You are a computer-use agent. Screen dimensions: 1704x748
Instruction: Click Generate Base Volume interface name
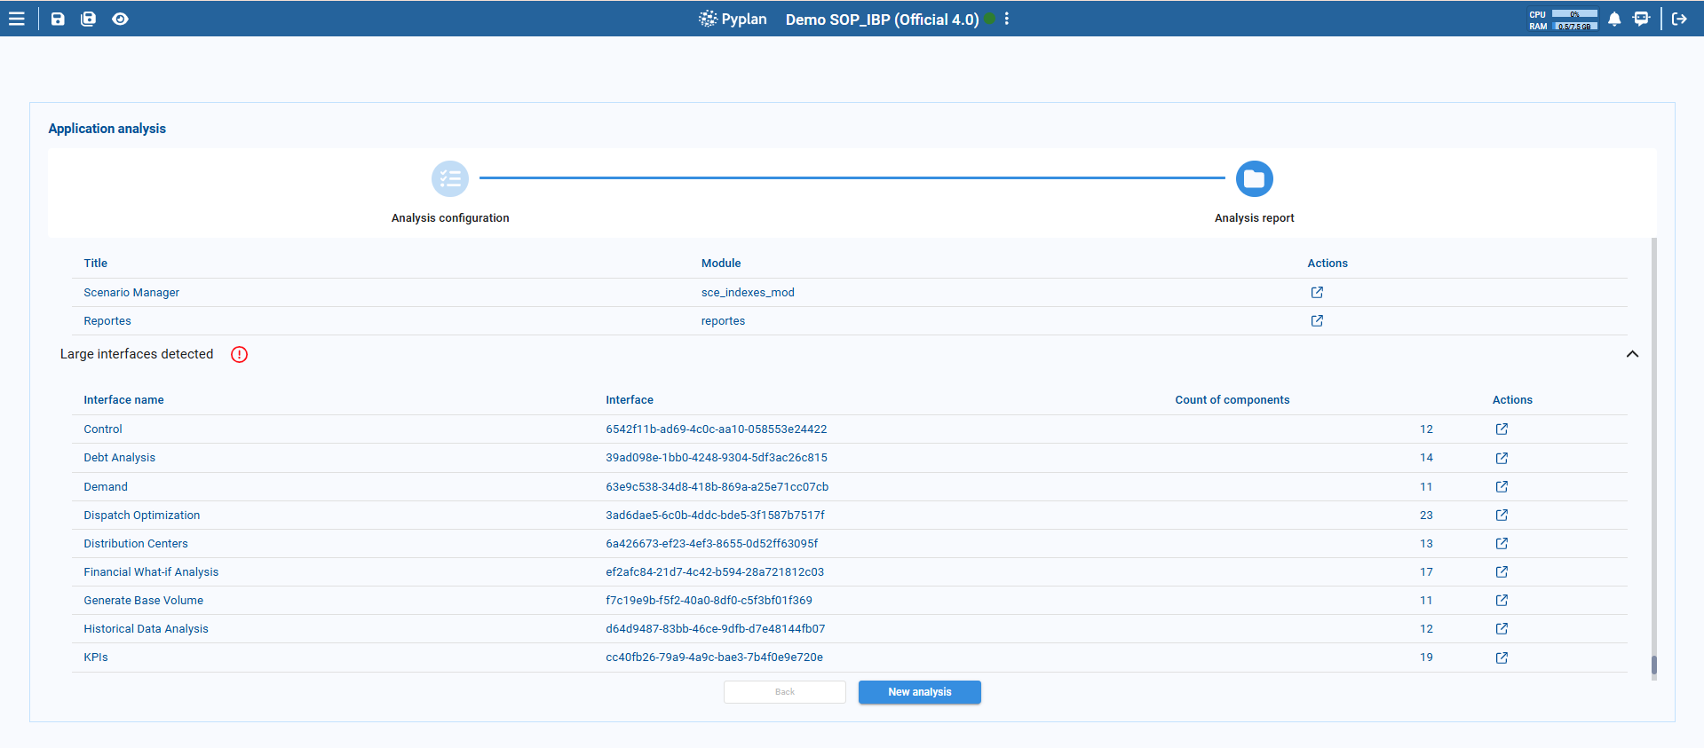click(x=144, y=601)
